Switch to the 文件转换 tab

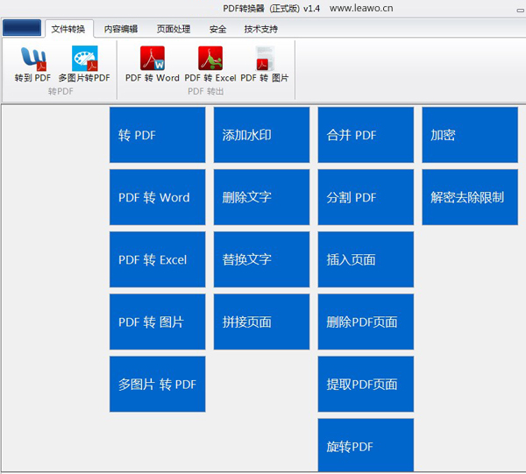pyautogui.click(x=68, y=29)
